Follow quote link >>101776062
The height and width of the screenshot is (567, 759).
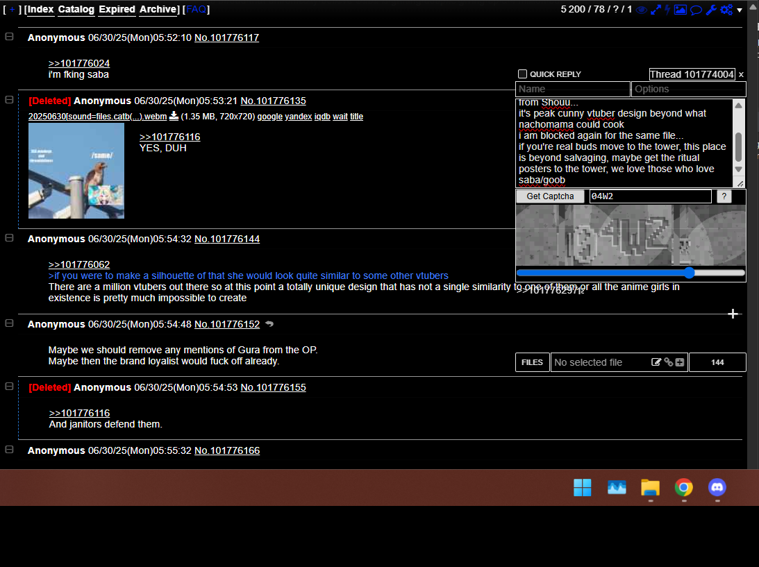(79, 264)
